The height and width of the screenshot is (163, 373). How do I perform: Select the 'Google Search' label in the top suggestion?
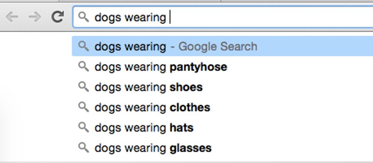tap(218, 47)
